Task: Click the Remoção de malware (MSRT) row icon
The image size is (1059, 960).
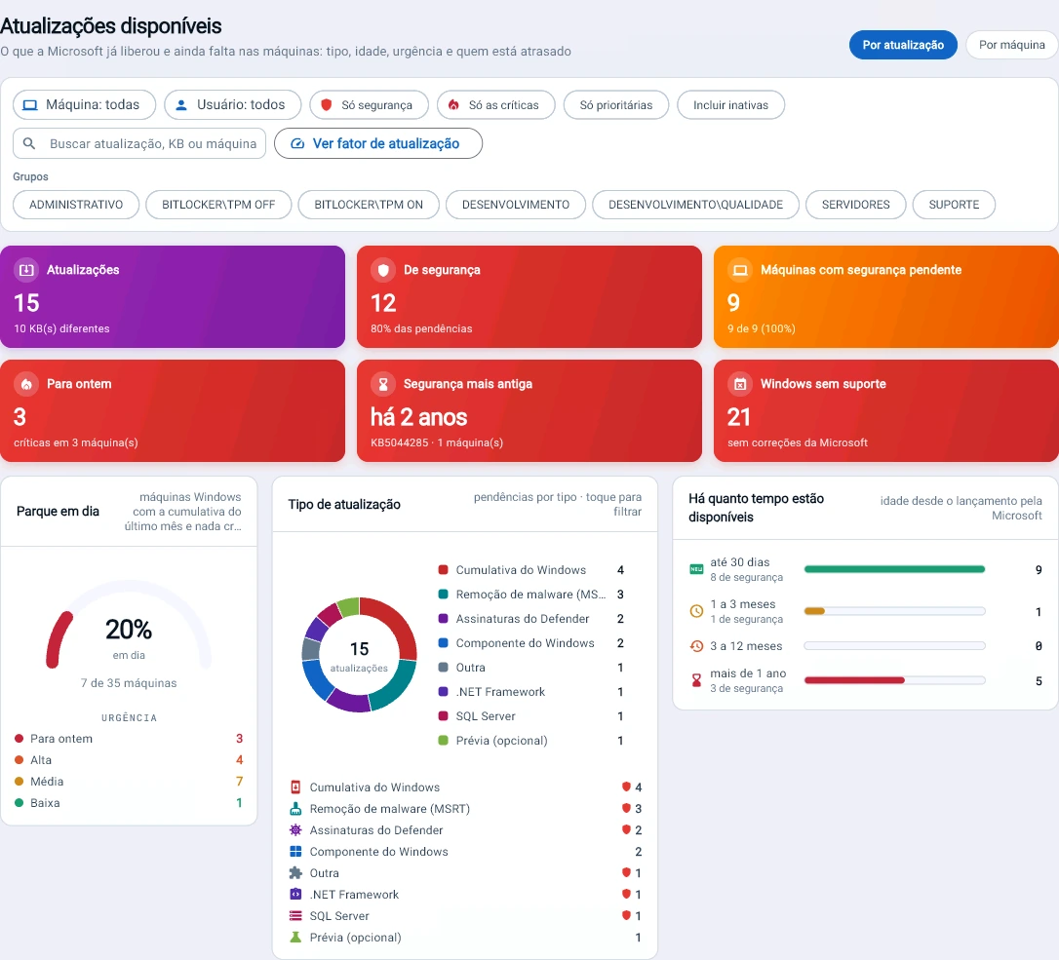Action: click(295, 809)
